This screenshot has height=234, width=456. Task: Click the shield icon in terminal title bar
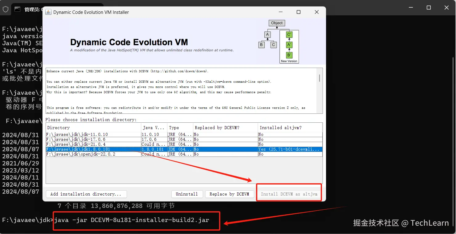tap(6, 9)
